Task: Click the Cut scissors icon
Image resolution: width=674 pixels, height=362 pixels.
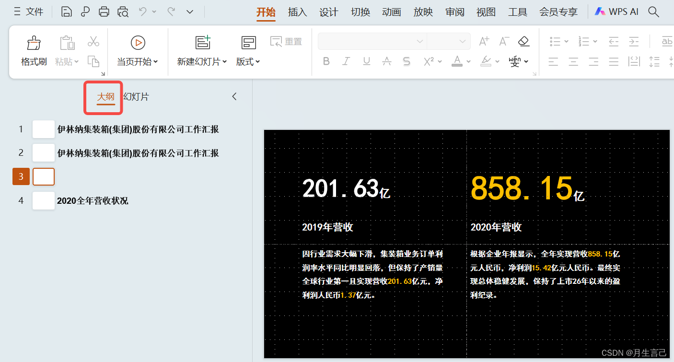Action: (x=93, y=41)
